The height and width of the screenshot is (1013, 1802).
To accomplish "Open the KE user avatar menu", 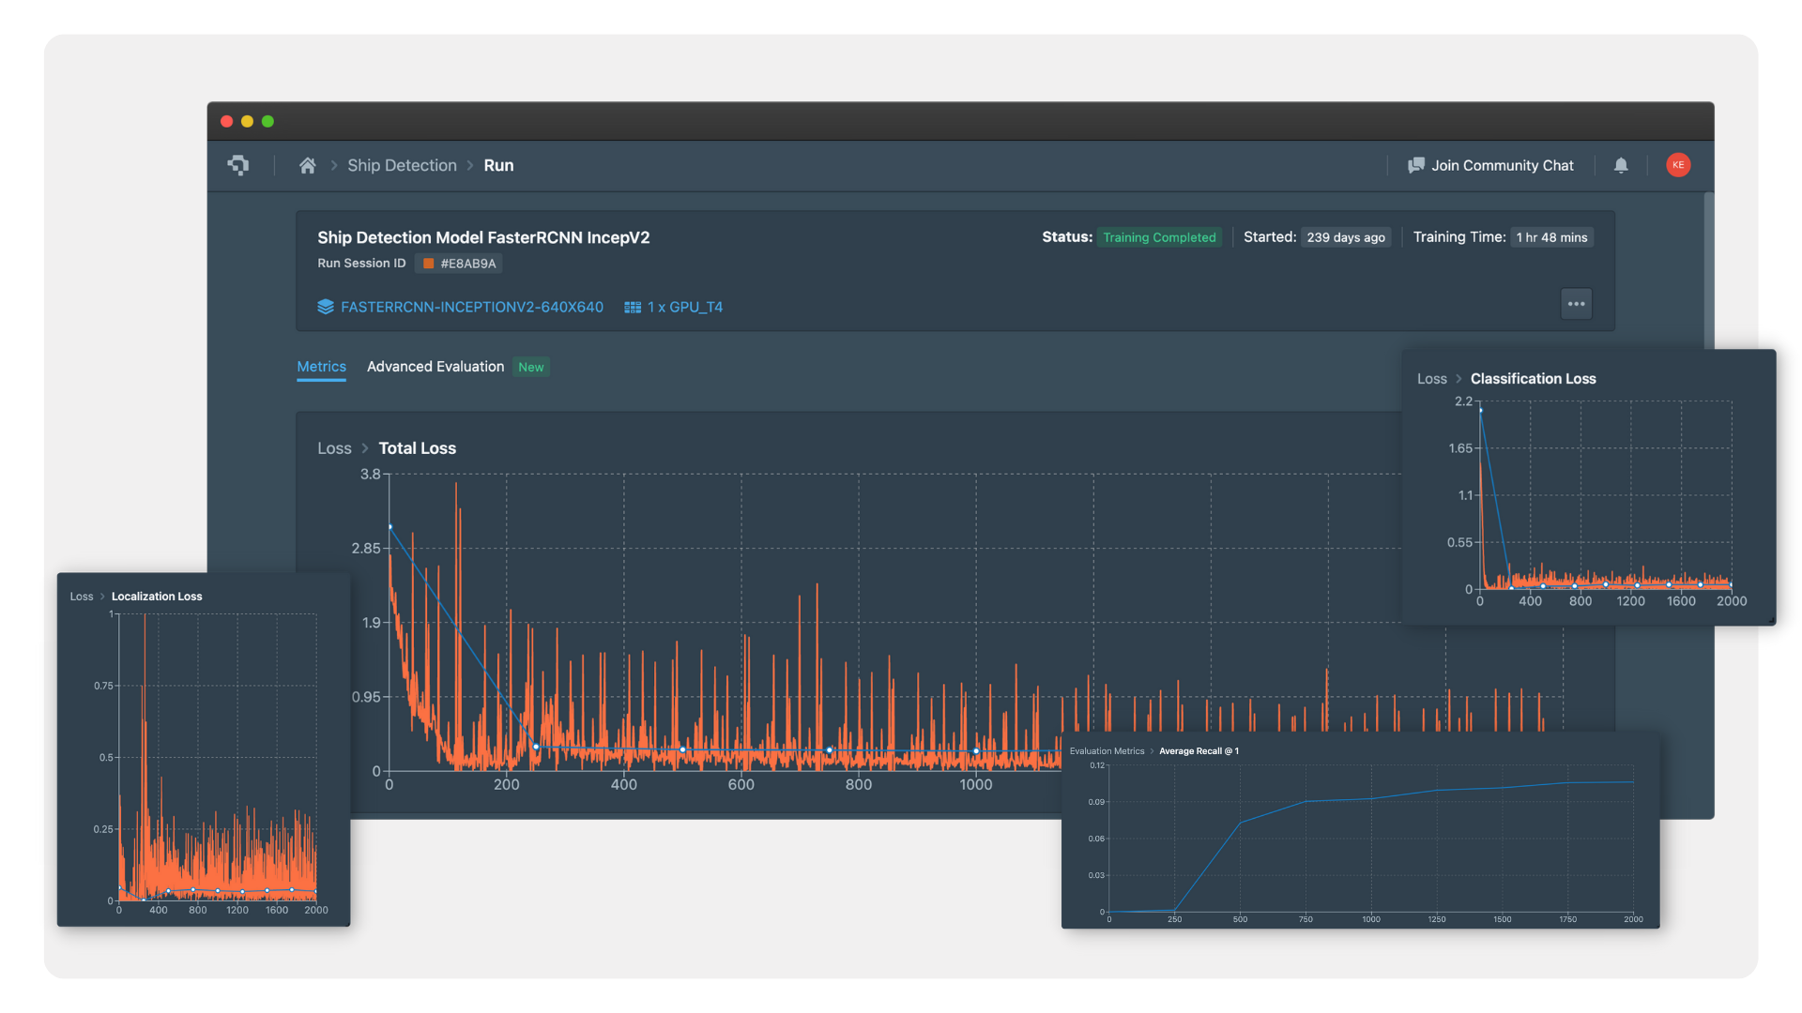I will [x=1678, y=165].
